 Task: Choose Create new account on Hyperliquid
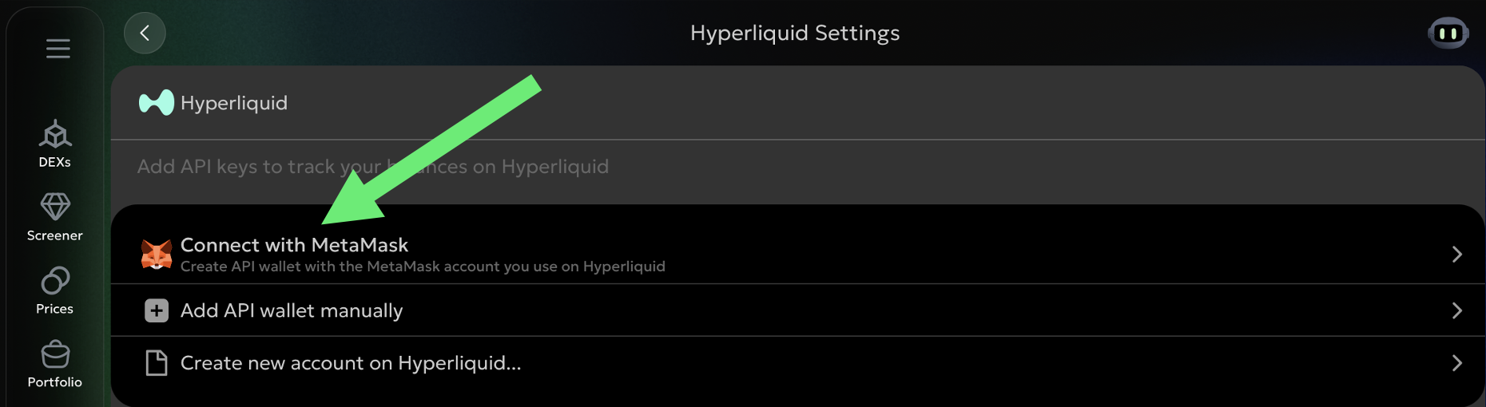[351, 363]
